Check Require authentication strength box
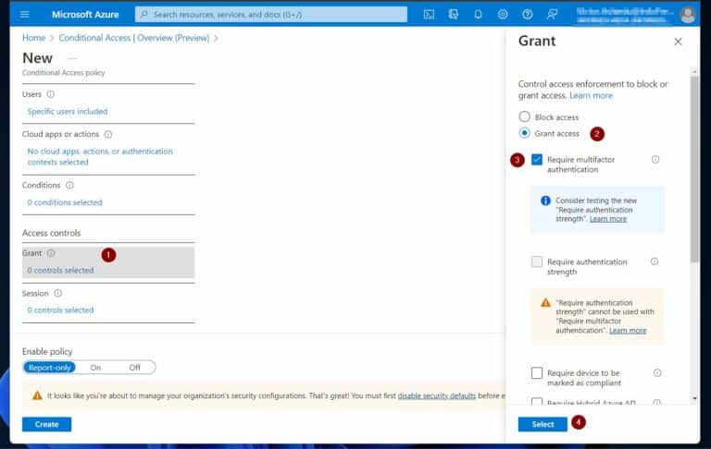The image size is (711, 449). (537, 261)
